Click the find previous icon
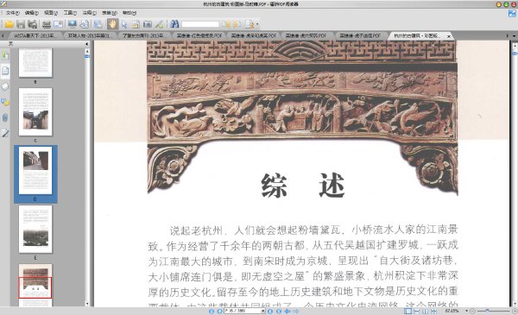This screenshot has width=518, height=315. 226,24
